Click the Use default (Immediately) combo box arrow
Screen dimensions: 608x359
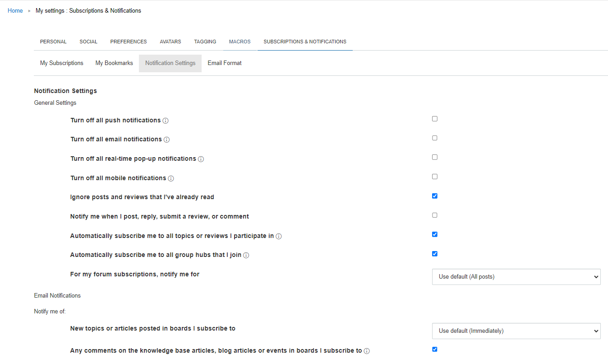[x=596, y=331]
